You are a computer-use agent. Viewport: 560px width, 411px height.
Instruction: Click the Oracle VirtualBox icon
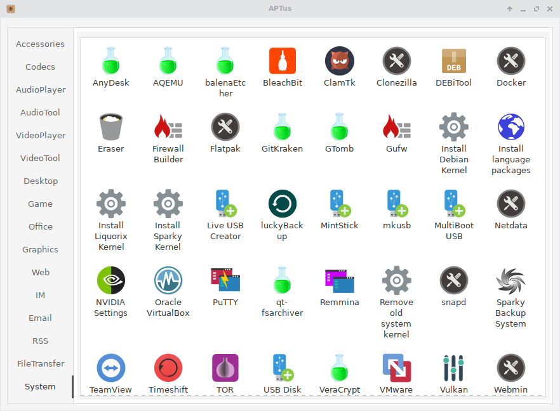[168, 280]
